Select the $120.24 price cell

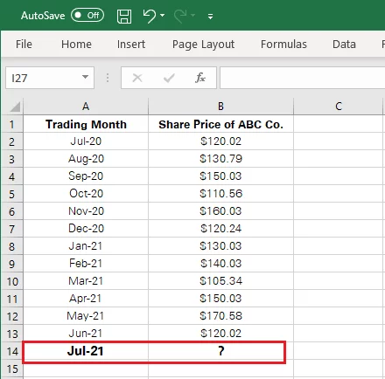[x=220, y=229]
